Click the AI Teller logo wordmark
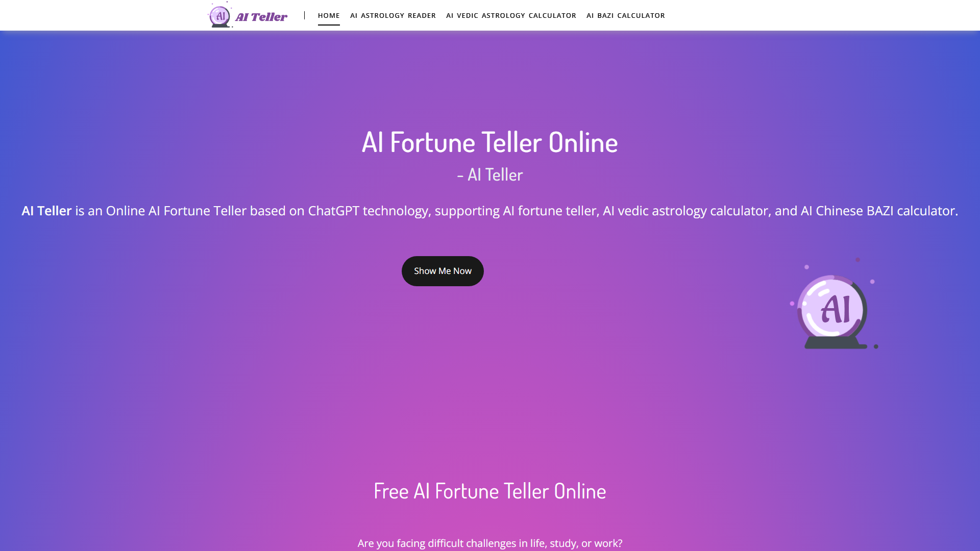Image resolution: width=980 pixels, height=551 pixels. 261,17
